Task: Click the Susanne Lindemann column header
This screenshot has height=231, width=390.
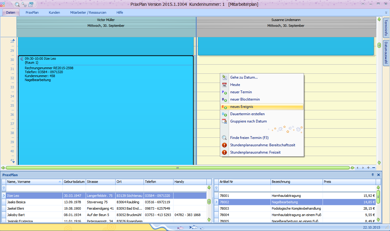Action: click(x=286, y=20)
